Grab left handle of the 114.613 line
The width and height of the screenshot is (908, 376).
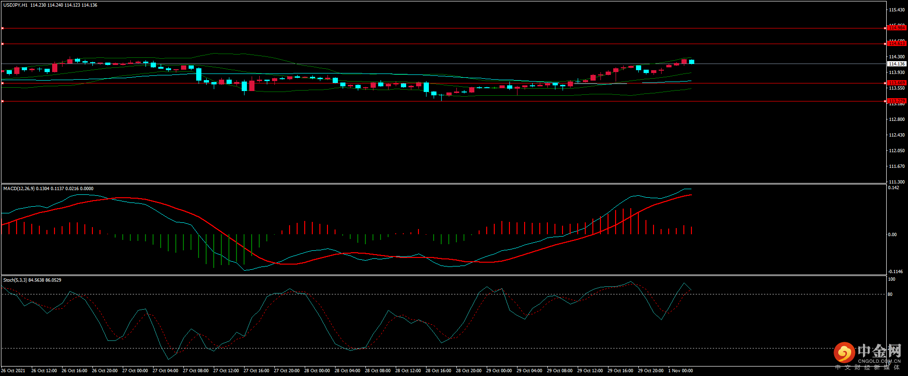pos(2,44)
